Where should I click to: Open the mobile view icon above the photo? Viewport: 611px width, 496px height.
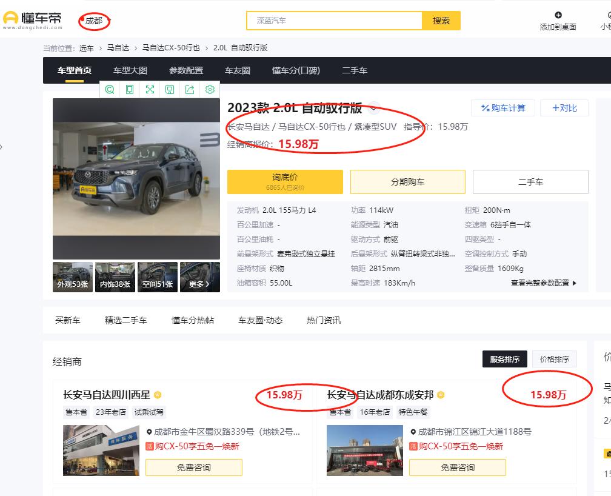129,89
